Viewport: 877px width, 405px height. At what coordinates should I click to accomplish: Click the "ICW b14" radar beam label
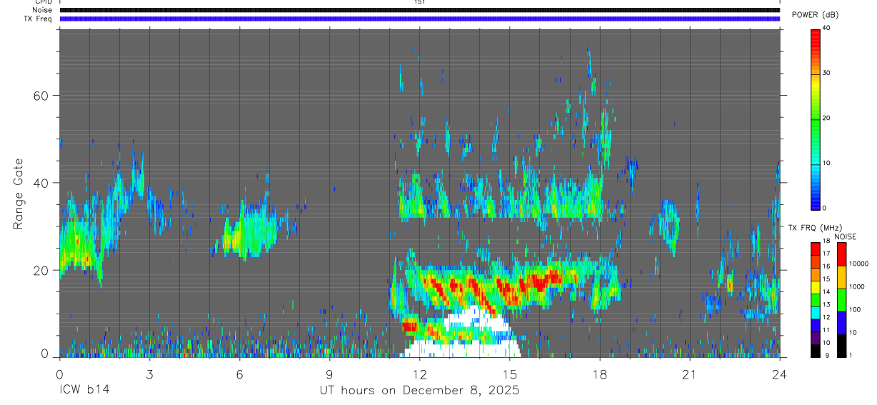[x=84, y=391]
